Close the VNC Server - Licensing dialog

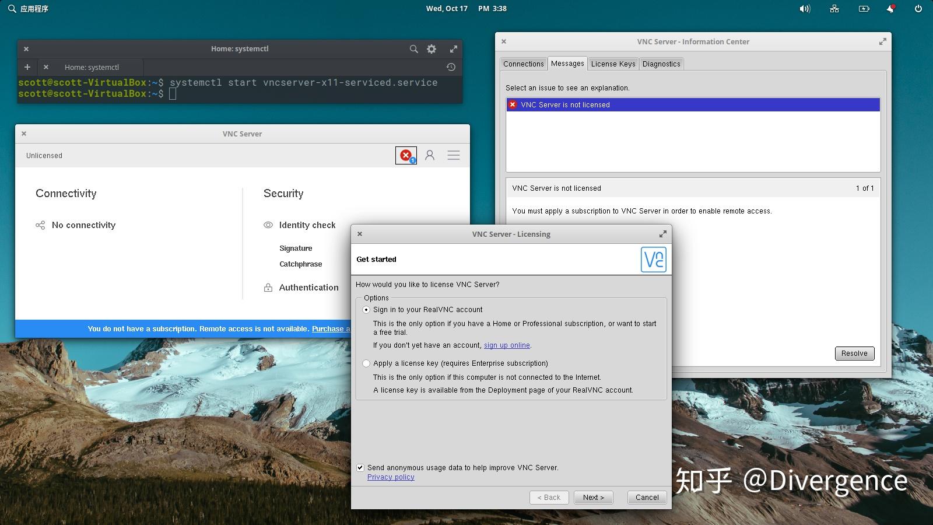pos(360,234)
